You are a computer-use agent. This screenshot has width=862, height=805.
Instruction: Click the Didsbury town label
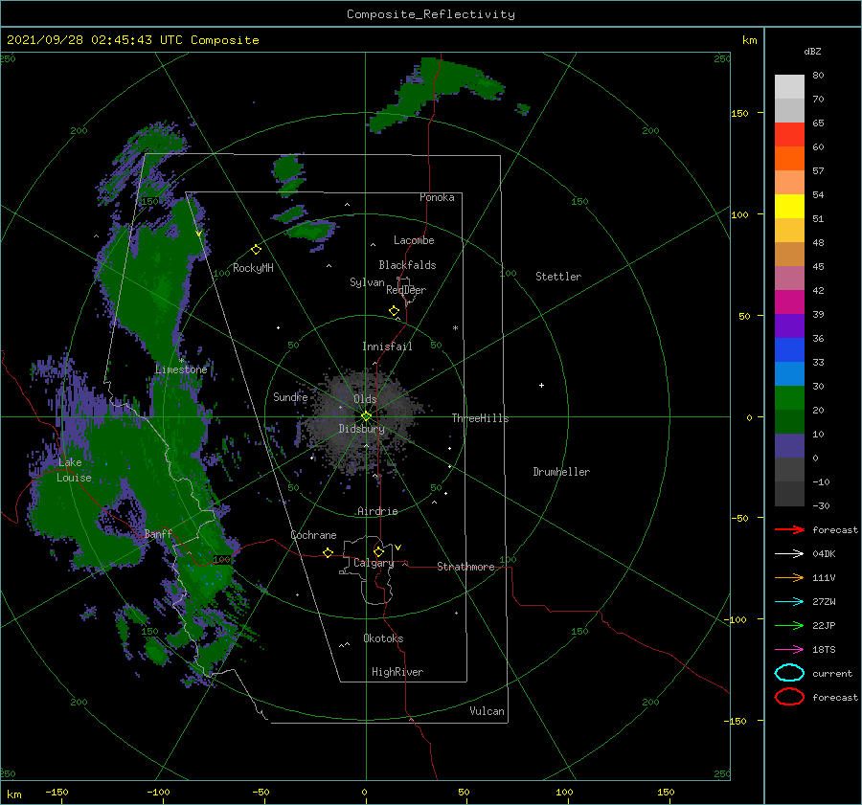click(361, 429)
